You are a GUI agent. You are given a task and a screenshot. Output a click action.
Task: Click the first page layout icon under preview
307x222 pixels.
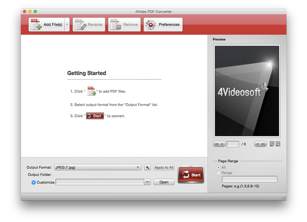point(272,144)
